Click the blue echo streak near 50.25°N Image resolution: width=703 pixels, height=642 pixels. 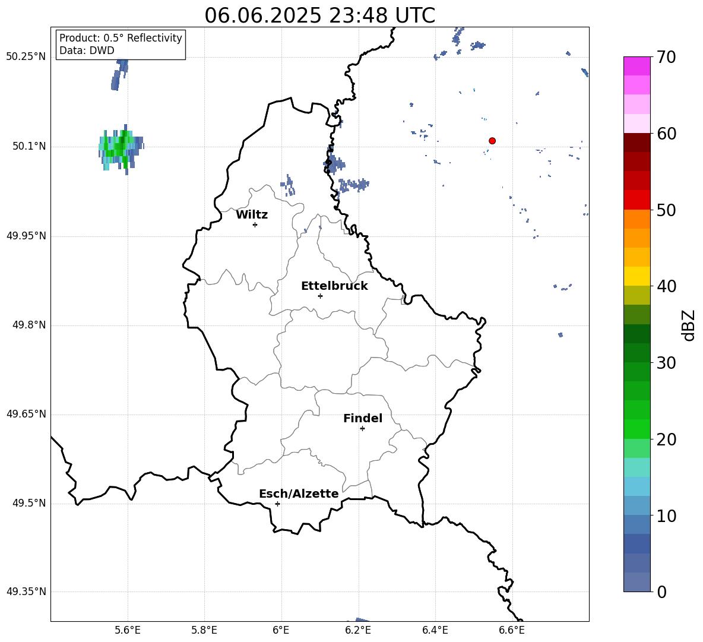[119, 74]
